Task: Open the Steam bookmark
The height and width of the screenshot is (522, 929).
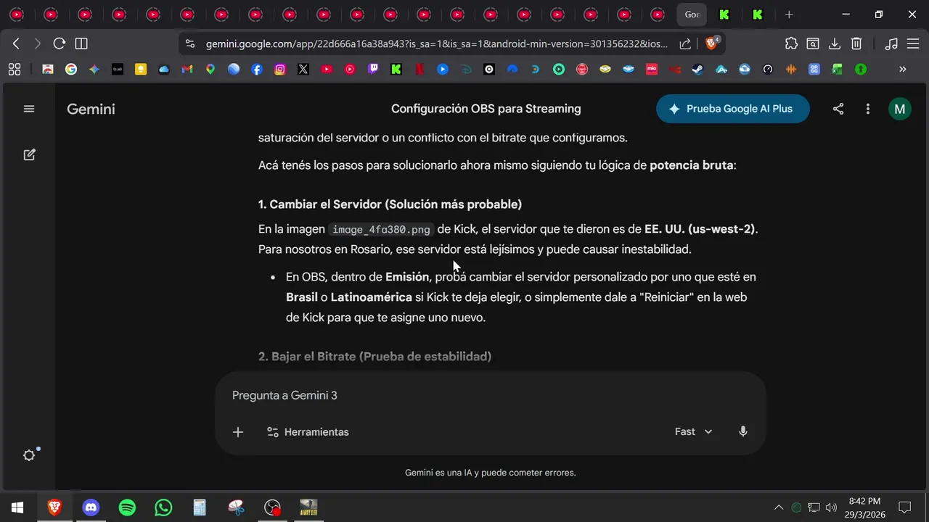Action: click(x=698, y=70)
